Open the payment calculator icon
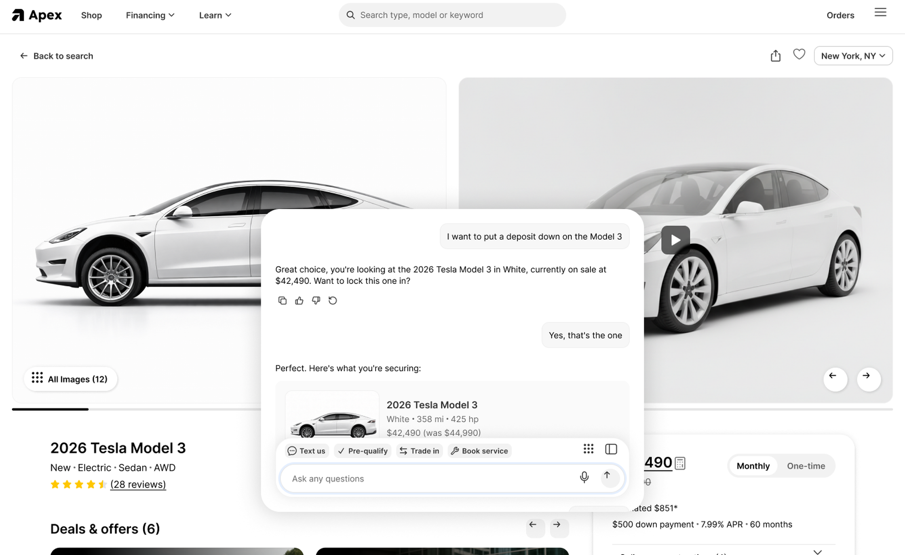This screenshot has width=905, height=555. click(x=680, y=463)
